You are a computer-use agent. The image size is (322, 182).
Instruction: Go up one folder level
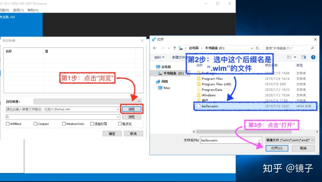(174, 48)
